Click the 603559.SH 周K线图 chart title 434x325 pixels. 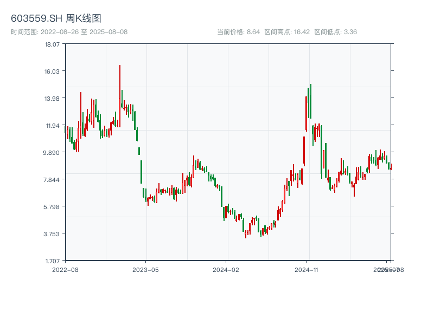[56, 19]
